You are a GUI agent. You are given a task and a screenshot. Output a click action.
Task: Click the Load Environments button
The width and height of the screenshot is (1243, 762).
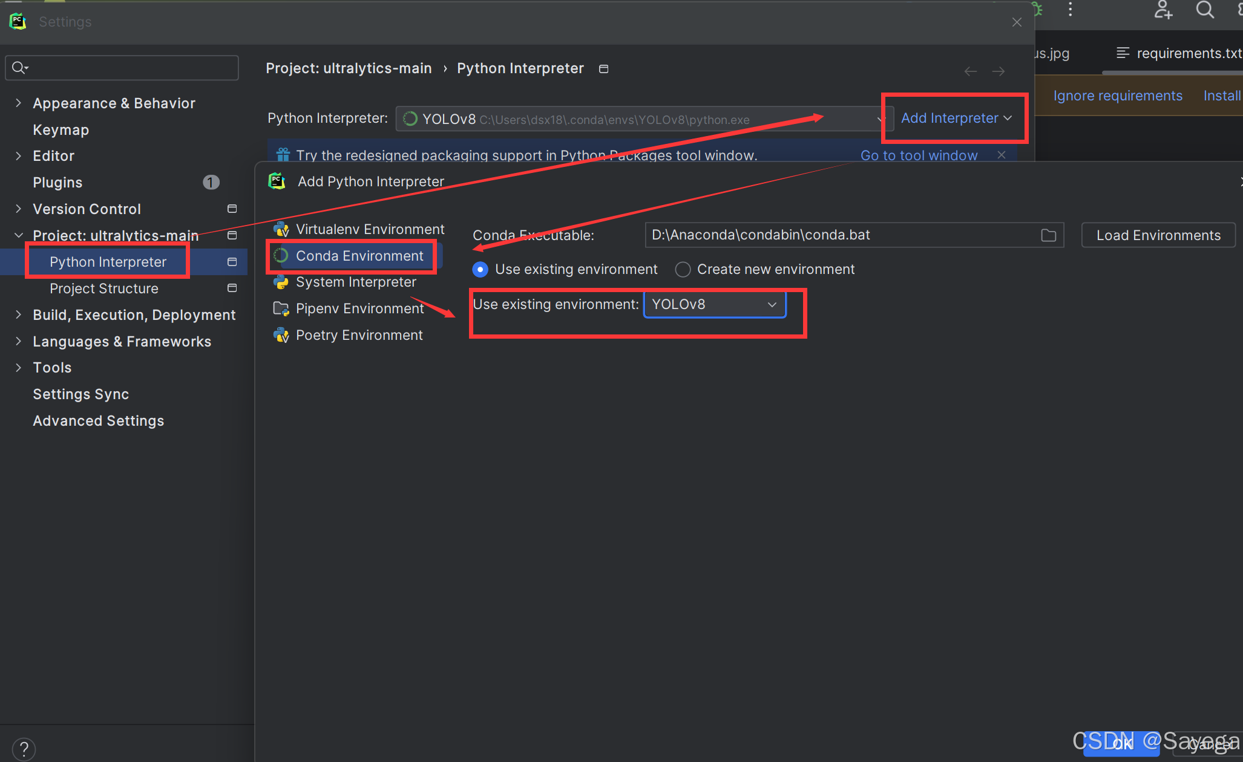1158,235
